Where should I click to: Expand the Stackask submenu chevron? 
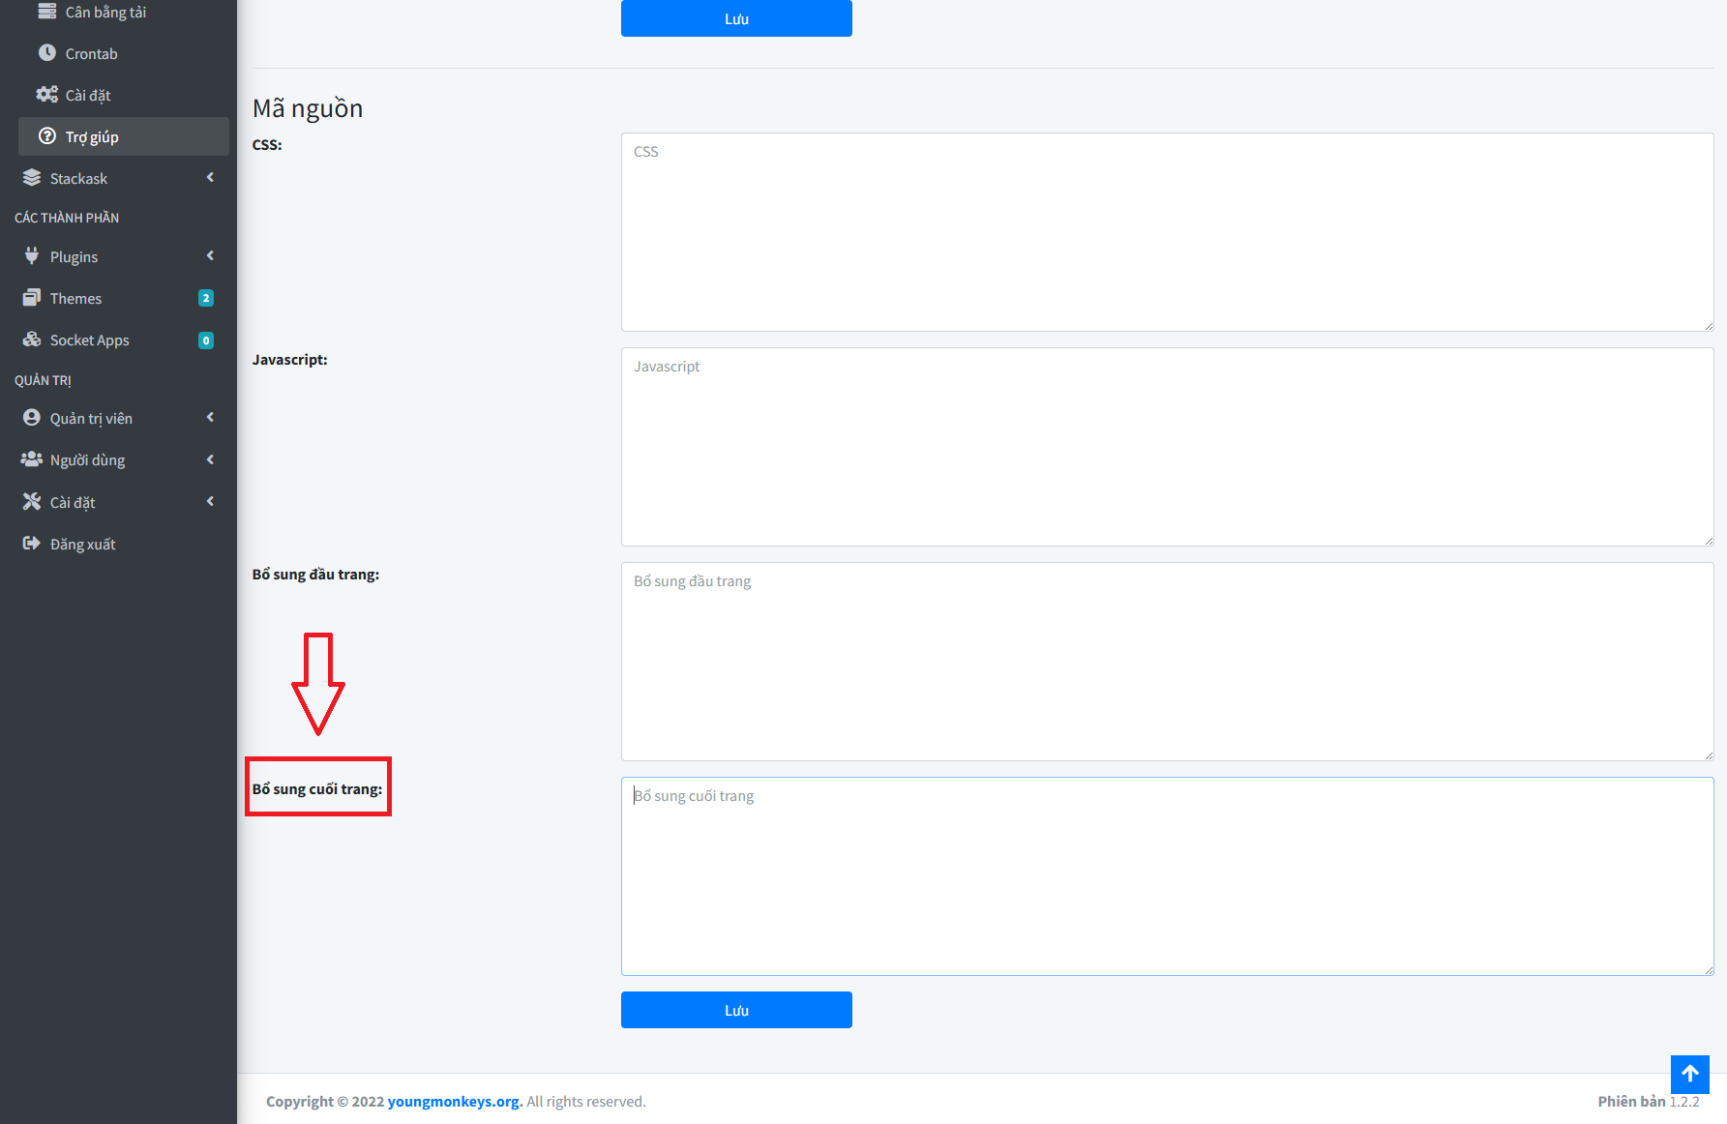tap(210, 178)
